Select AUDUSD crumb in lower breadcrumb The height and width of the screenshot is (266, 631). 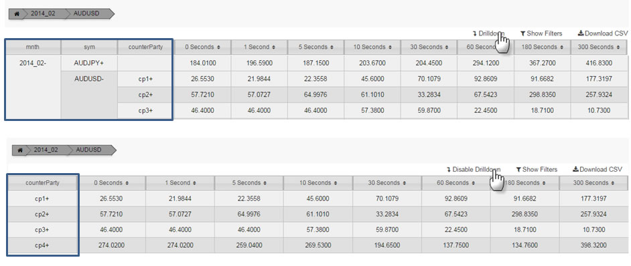[87, 150]
